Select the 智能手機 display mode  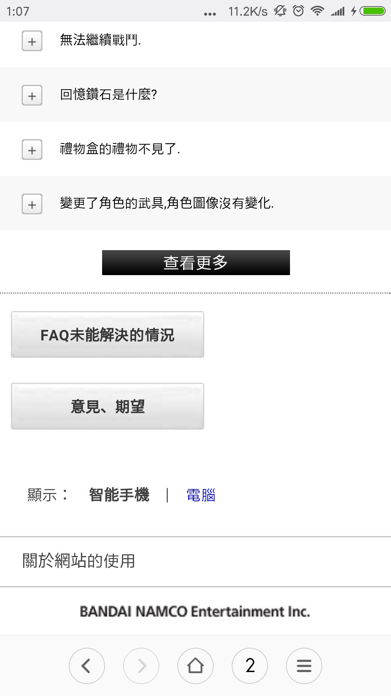(119, 495)
